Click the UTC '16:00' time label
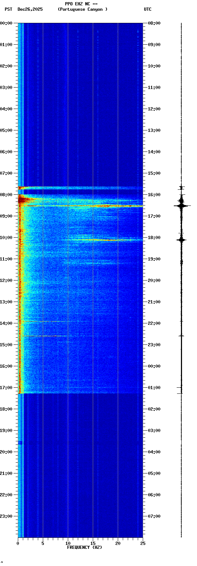Image resolution: width=197 pixels, height=566 pixels. point(154,195)
